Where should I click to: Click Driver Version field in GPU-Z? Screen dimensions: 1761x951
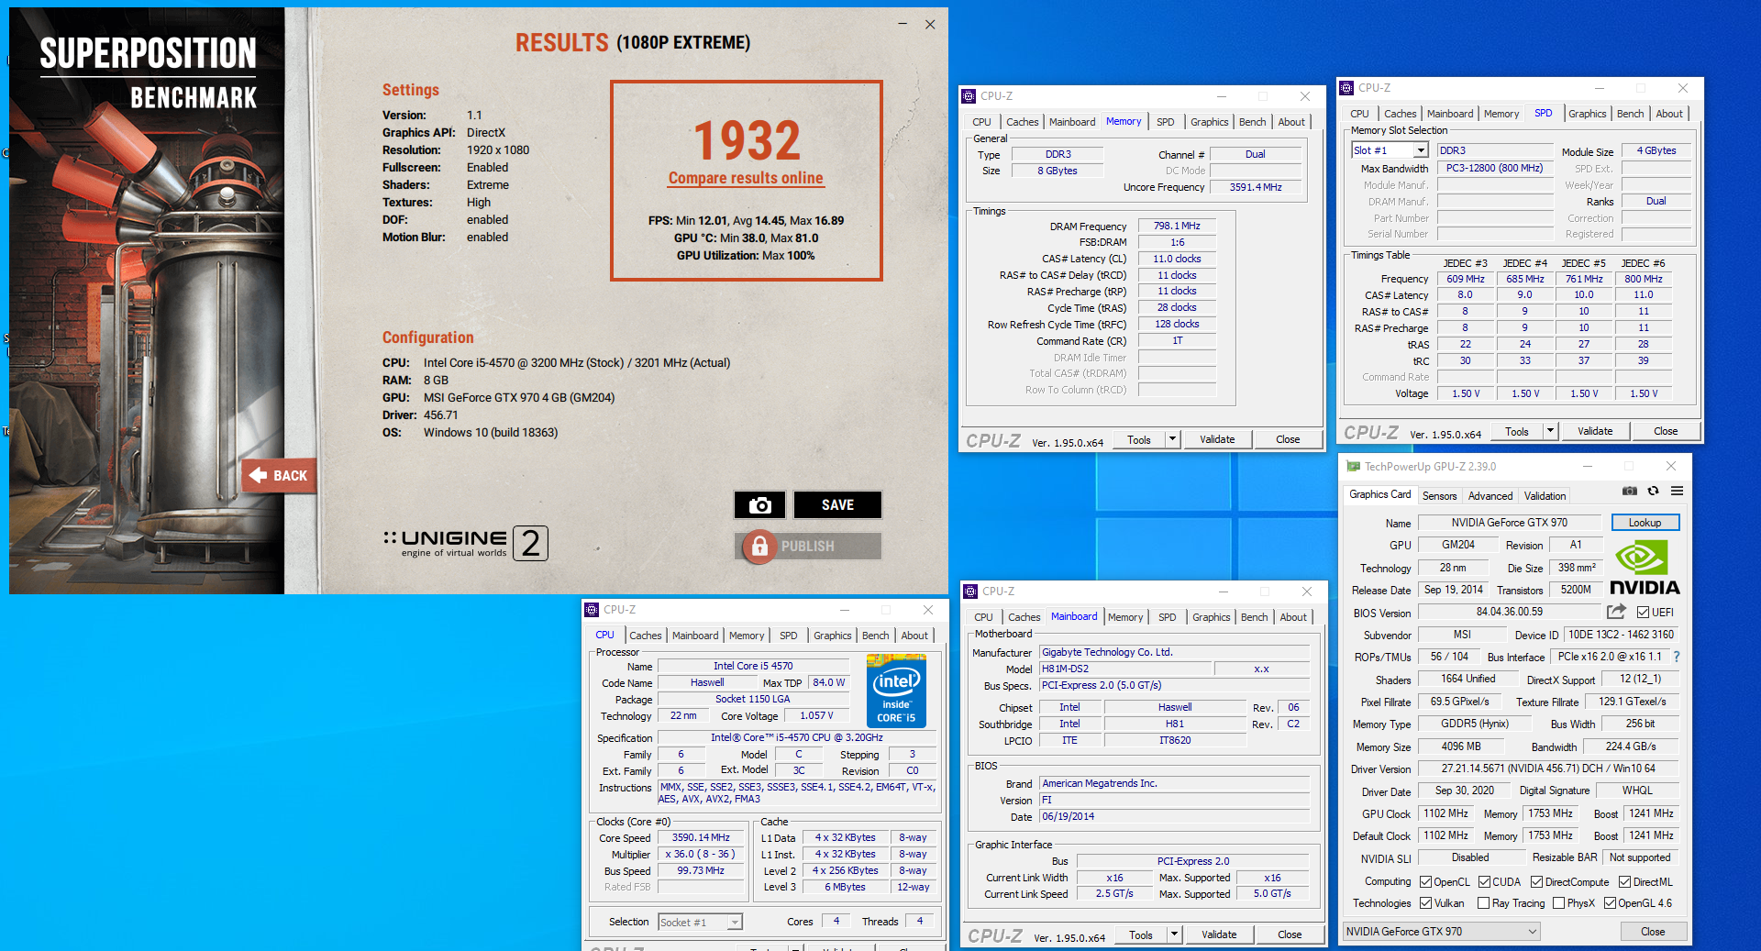pyautogui.click(x=1547, y=769)
